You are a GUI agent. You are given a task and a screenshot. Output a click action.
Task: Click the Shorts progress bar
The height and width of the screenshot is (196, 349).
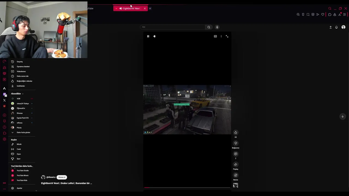(x=187, y=187)
